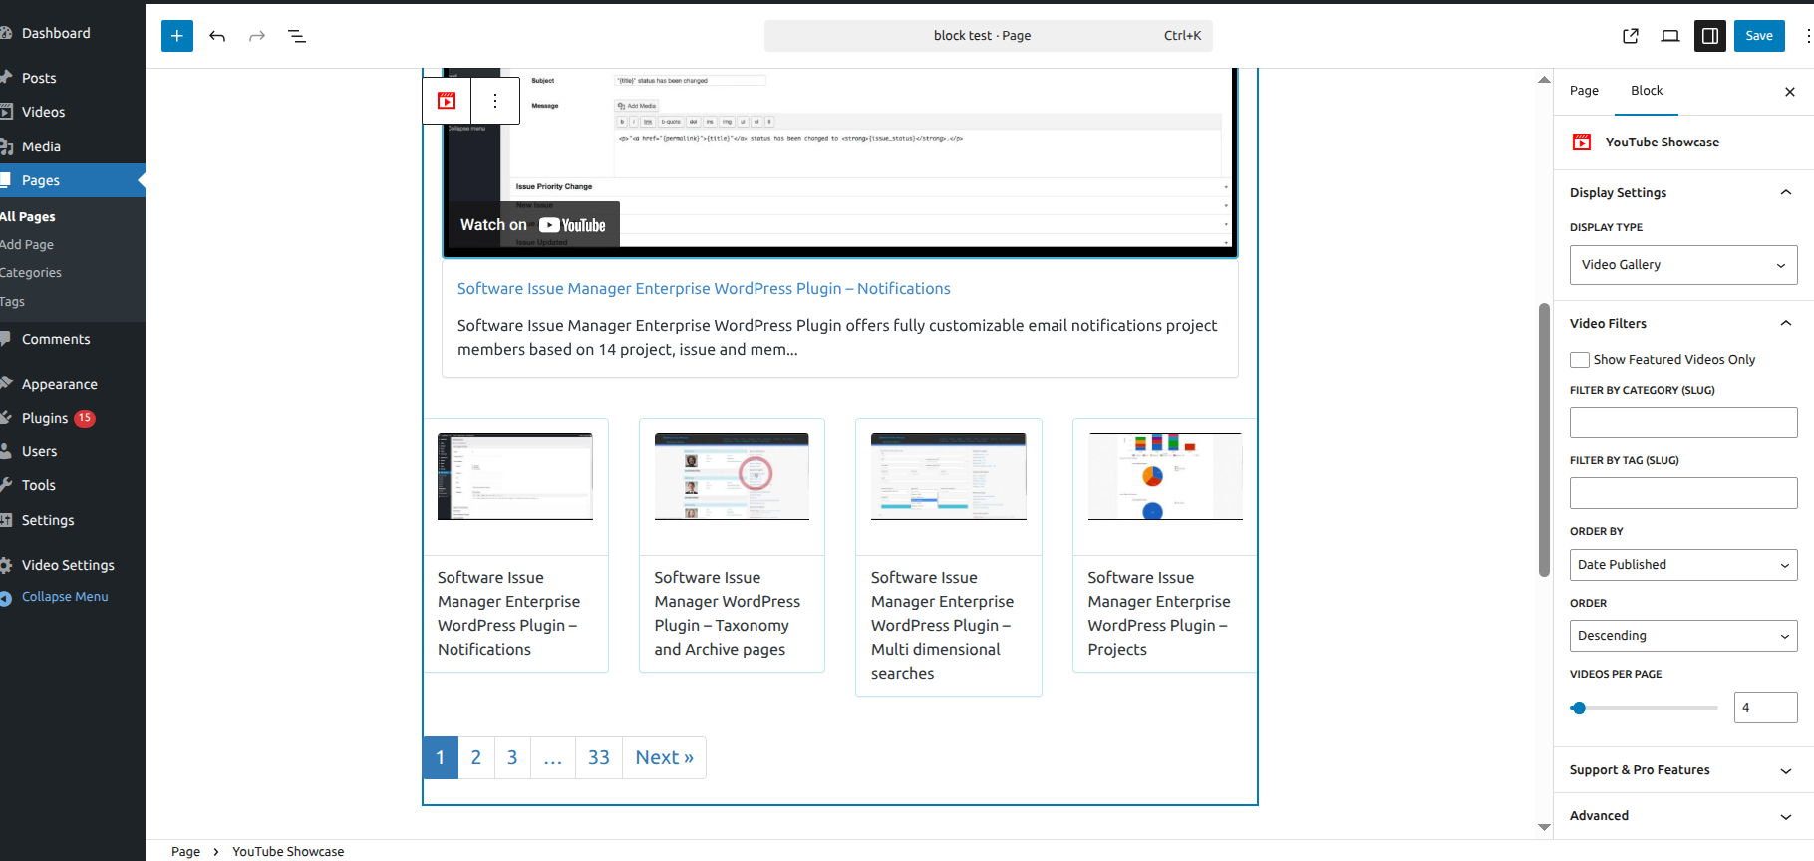Select Page in the footer breadcrumb

pos(185,852)
